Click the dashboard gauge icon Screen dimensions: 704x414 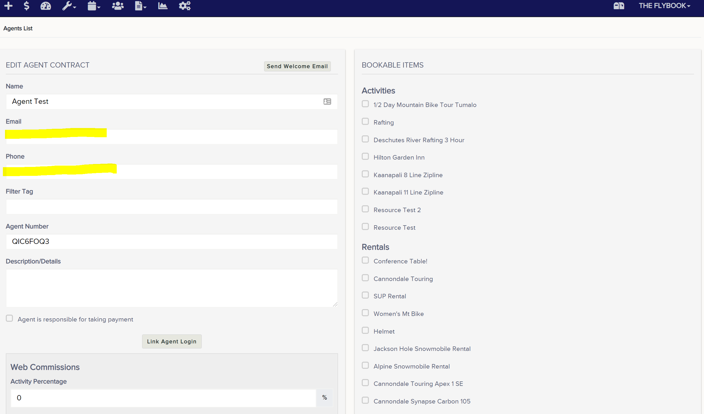tap(46, 6)
